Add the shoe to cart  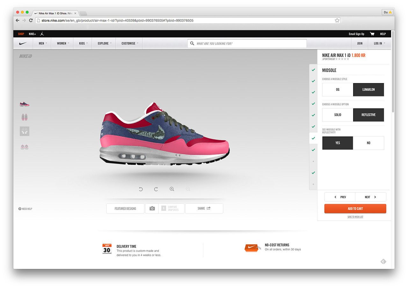coord(355,209)
